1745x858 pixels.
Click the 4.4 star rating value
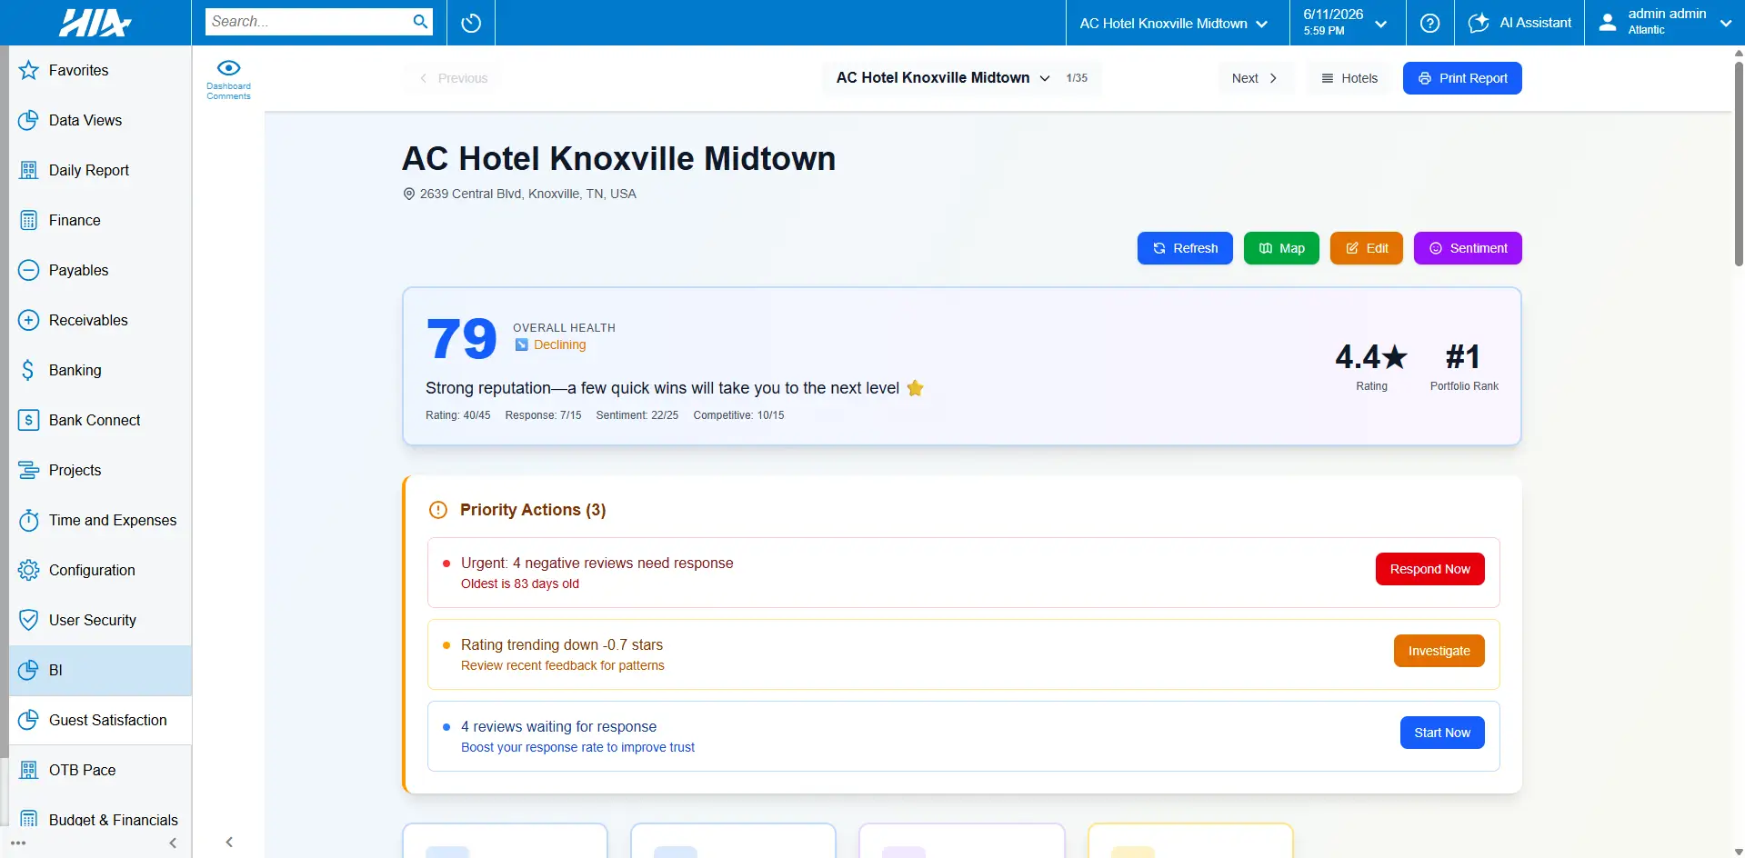[1371, 356]
